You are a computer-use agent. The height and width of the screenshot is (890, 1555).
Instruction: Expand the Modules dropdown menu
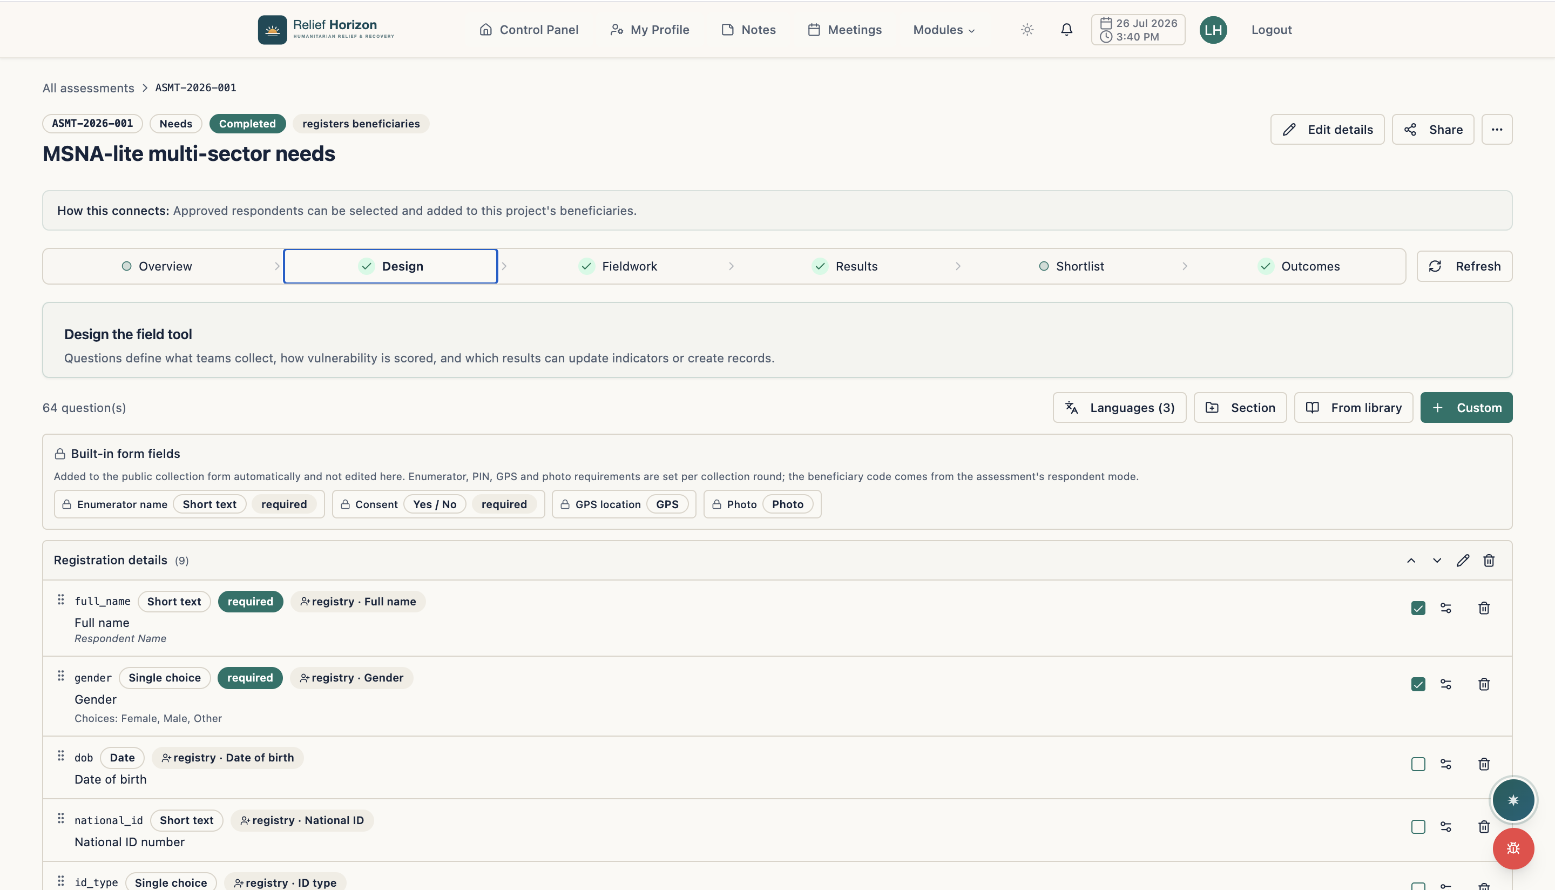pos(944,29)
